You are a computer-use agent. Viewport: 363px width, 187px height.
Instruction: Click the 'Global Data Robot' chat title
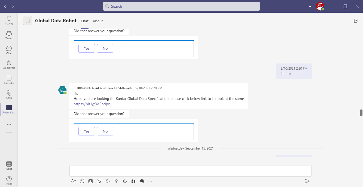pyautogui.click(x=56, y=21)
